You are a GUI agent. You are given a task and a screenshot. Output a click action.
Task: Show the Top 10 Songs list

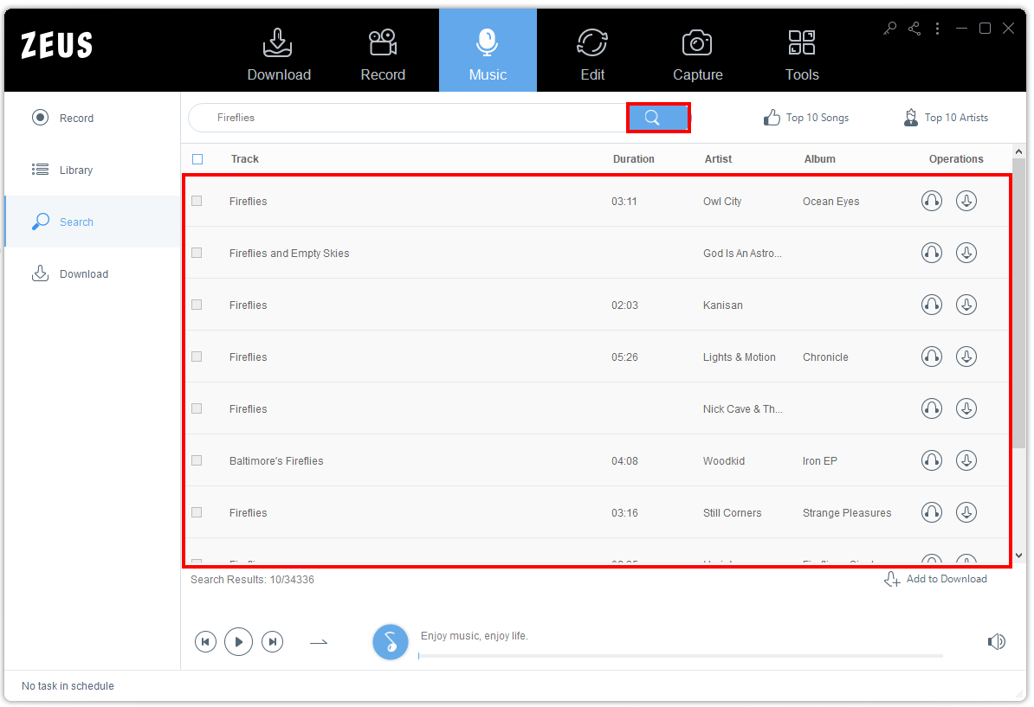[806, 118]
